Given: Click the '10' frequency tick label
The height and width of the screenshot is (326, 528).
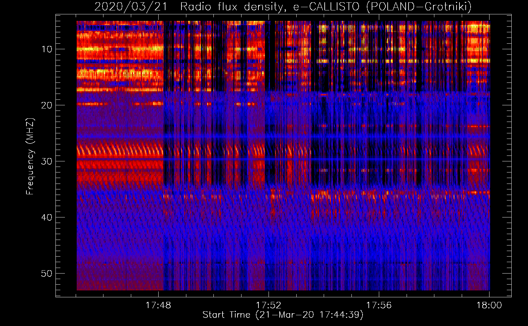Looking at the screenshot, I should (47, 49).
